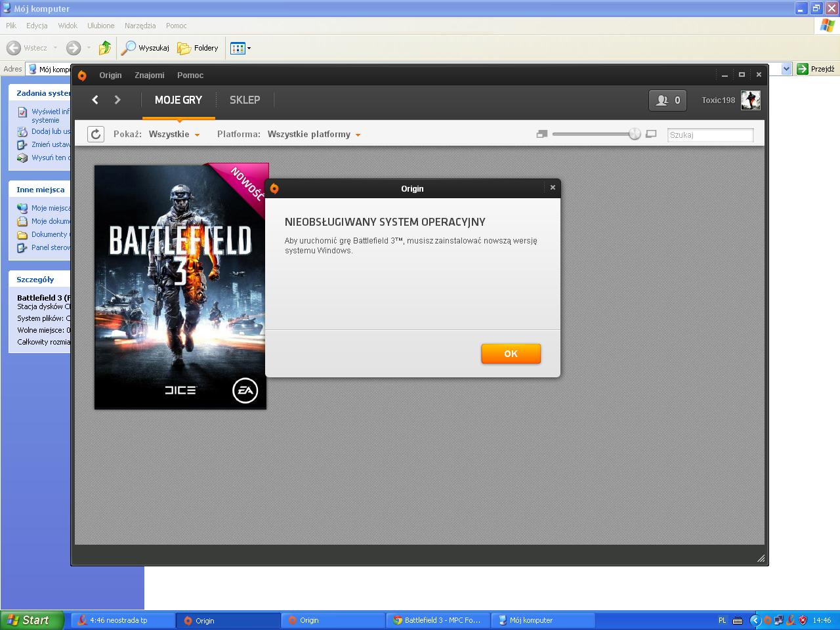Image resolution: width=840 pixels, height=630 pixels.
Task: Collapse the Inne miejsca panel header
Action: (x=39, y=190)
